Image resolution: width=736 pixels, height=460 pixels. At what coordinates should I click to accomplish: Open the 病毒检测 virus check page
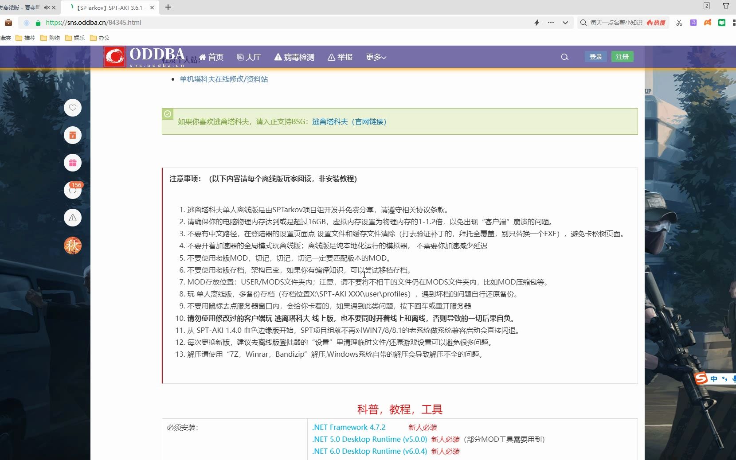[294, 57]
